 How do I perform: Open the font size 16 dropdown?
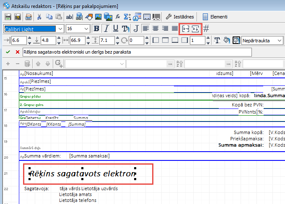[x=86, y=29]
